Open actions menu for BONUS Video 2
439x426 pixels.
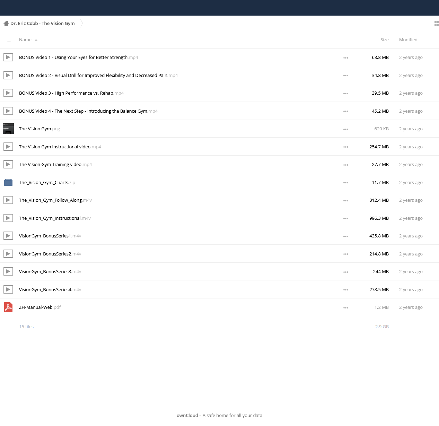(x=346, y=76)
